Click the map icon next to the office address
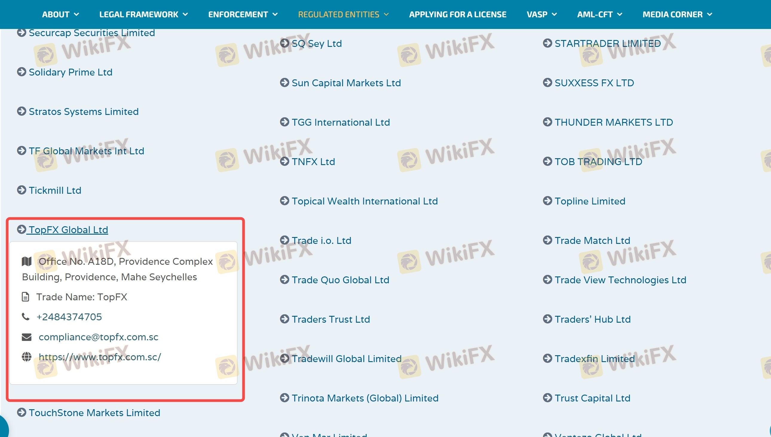 (x=26, y=261)
